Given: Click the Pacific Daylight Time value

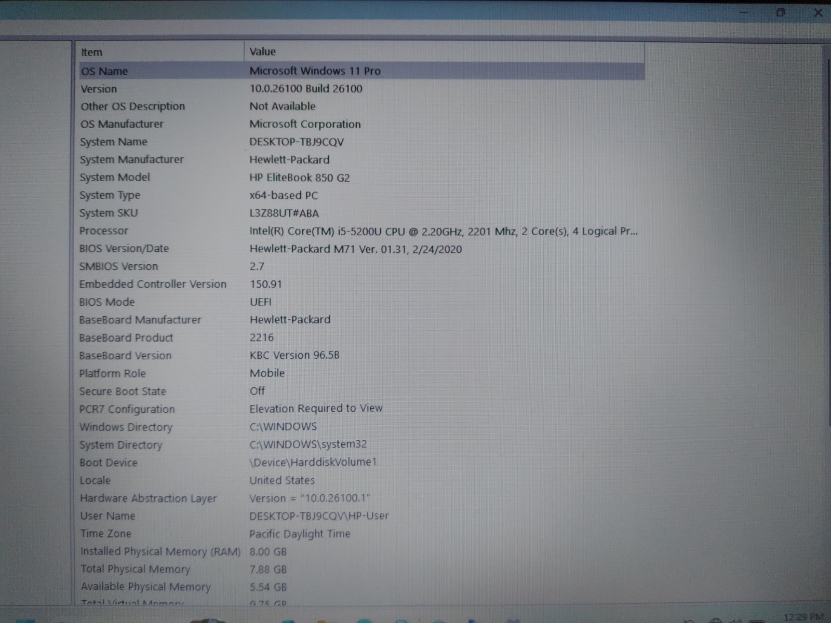Looking at the screenshot, I should click(300, 534).
